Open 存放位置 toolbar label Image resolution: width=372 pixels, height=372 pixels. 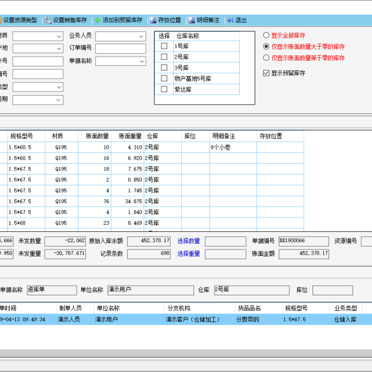pyautogui.click(x=169, y=20)
